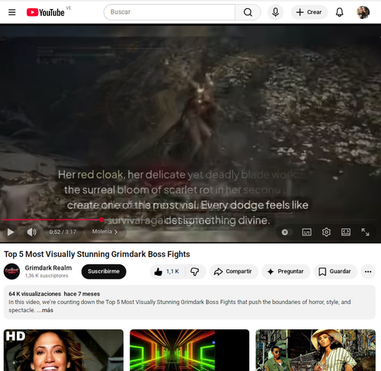Open the hamburger guide menu
This screenshot has width=381, height=371.
click(x=12, y=12)
